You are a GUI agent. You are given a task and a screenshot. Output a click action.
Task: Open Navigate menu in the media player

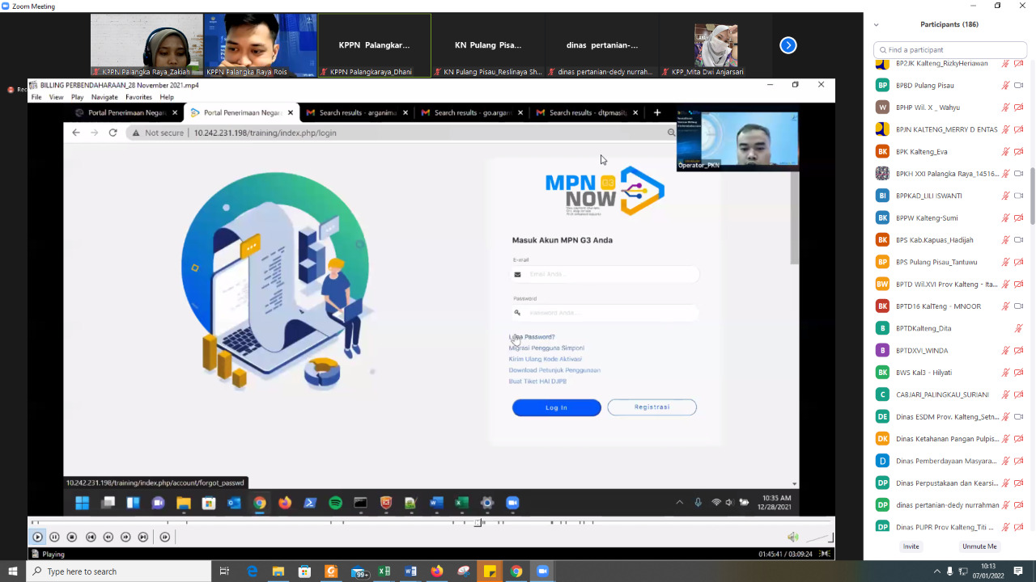pyautogui.click(x=104, y=97)
